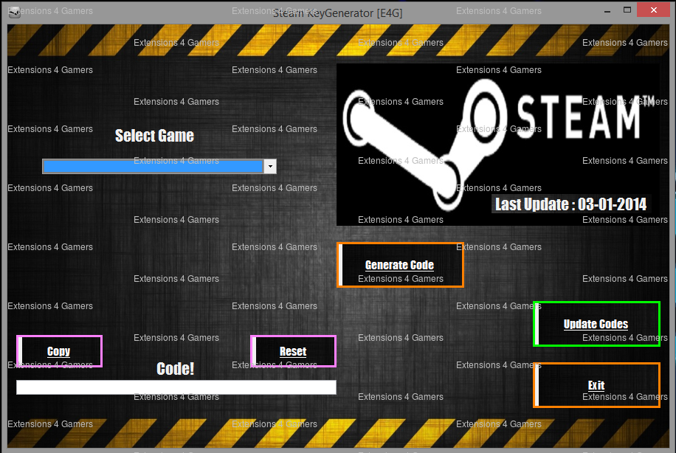Click Exit to quit the generator

pyautogui.click(x=596, y=384)
